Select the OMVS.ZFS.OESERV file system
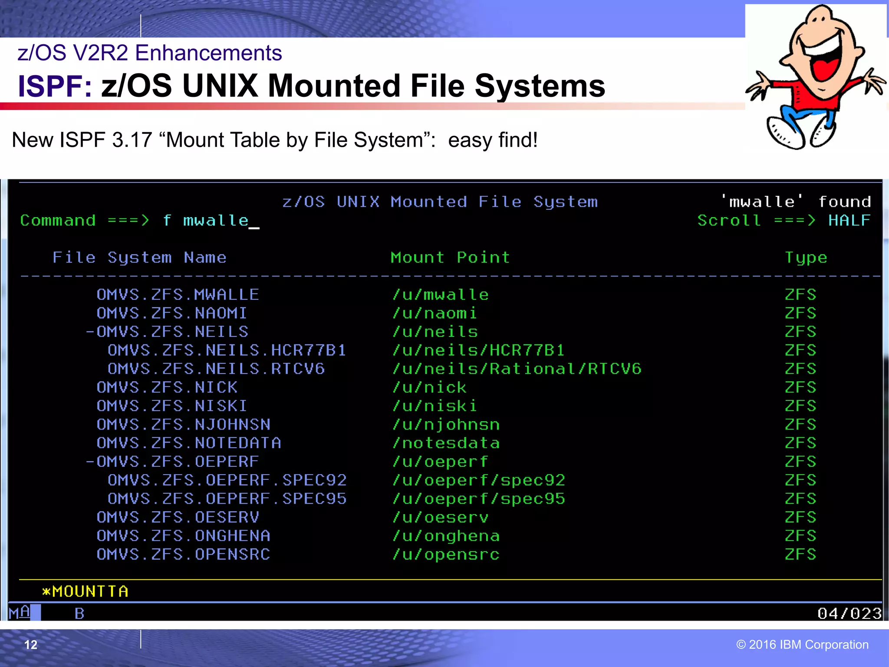 coord(178,517)
